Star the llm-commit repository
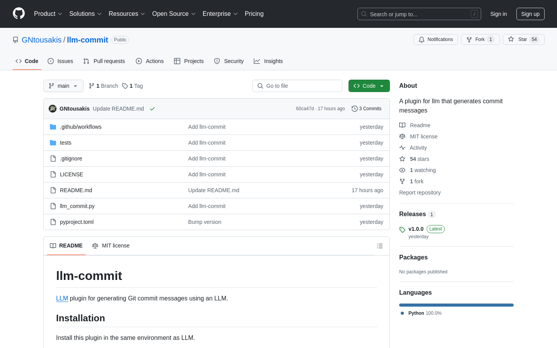Image resolution: width=557 pixels, height=348 pixels. (523, 39)
